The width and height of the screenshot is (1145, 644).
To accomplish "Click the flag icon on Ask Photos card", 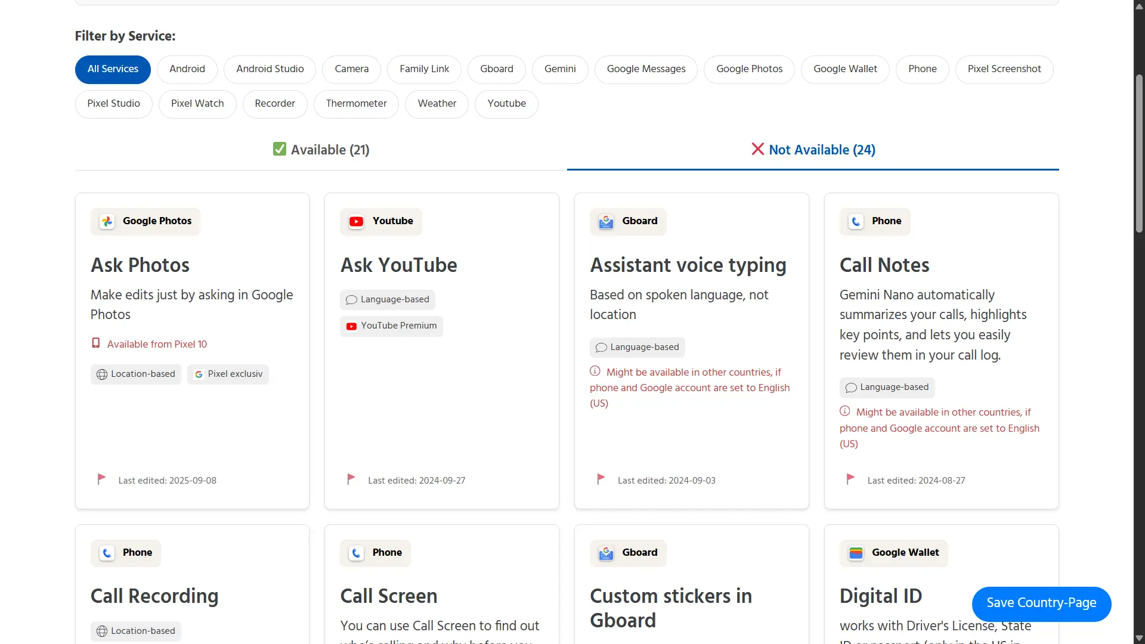I will pos(101,479).
